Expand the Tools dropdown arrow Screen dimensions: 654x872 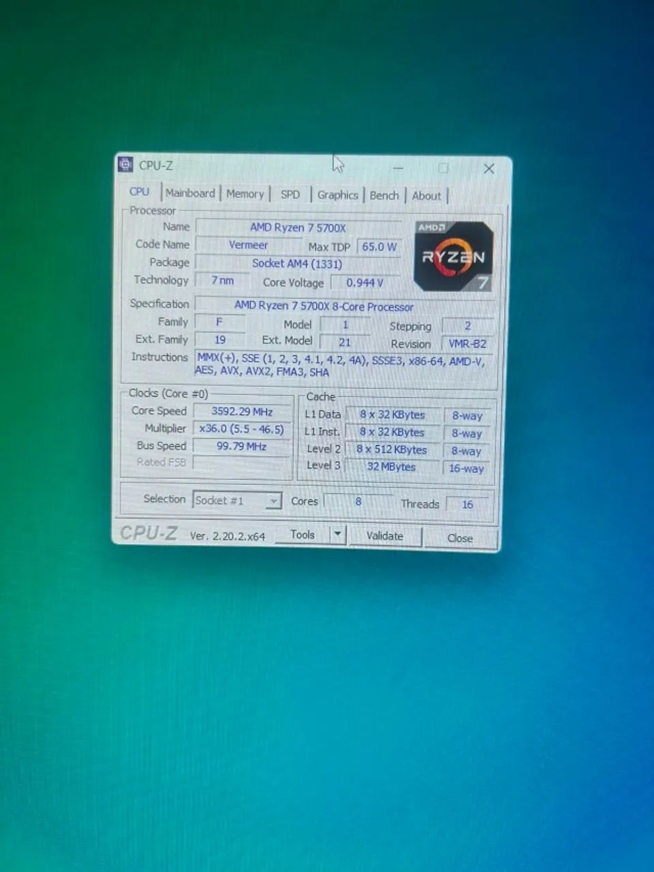point(337,535)
